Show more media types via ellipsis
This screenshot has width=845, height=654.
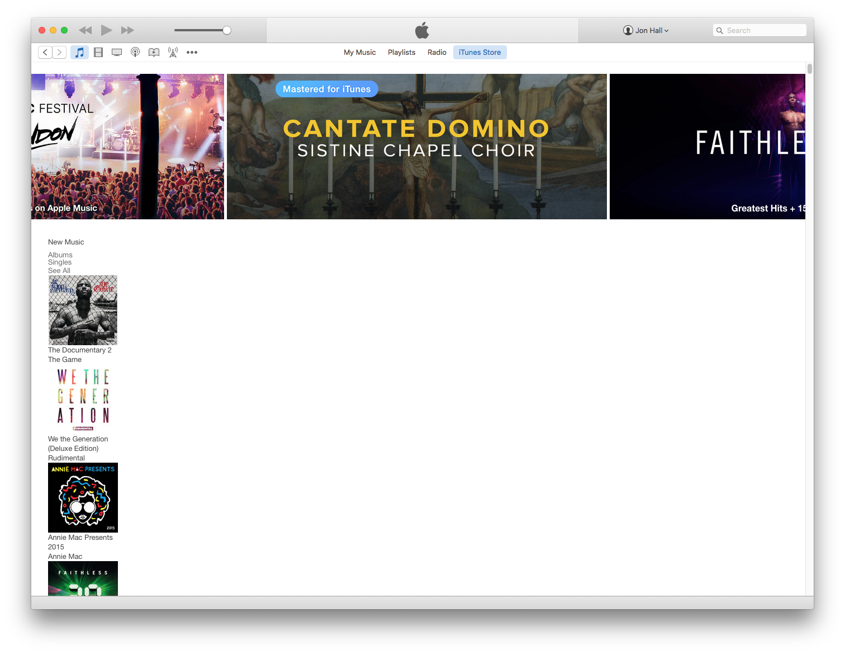pos(192,53)
